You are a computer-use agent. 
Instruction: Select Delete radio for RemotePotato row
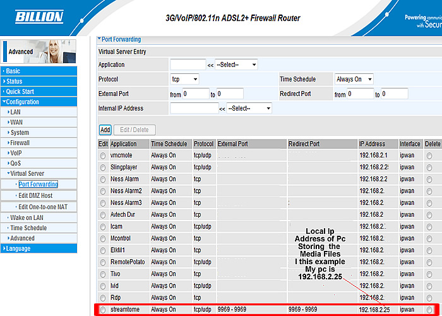[429, 262]
